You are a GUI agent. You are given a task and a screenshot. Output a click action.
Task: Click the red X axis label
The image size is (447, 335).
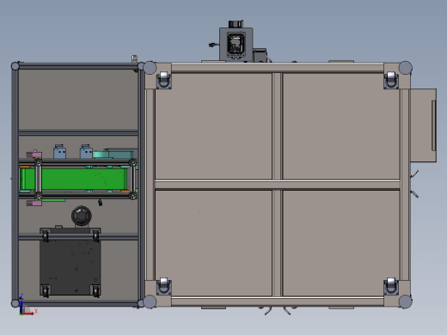click(36, 311)
